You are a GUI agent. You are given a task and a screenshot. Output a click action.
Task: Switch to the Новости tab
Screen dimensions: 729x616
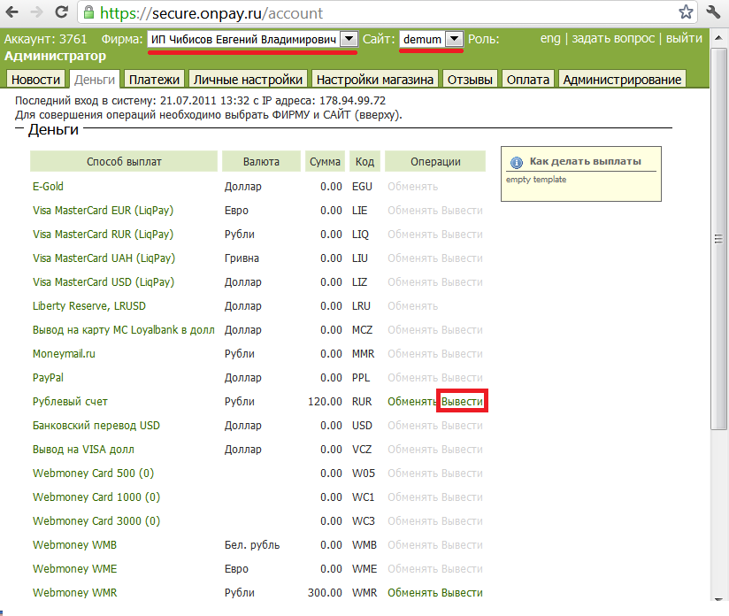tap(36, 80)
